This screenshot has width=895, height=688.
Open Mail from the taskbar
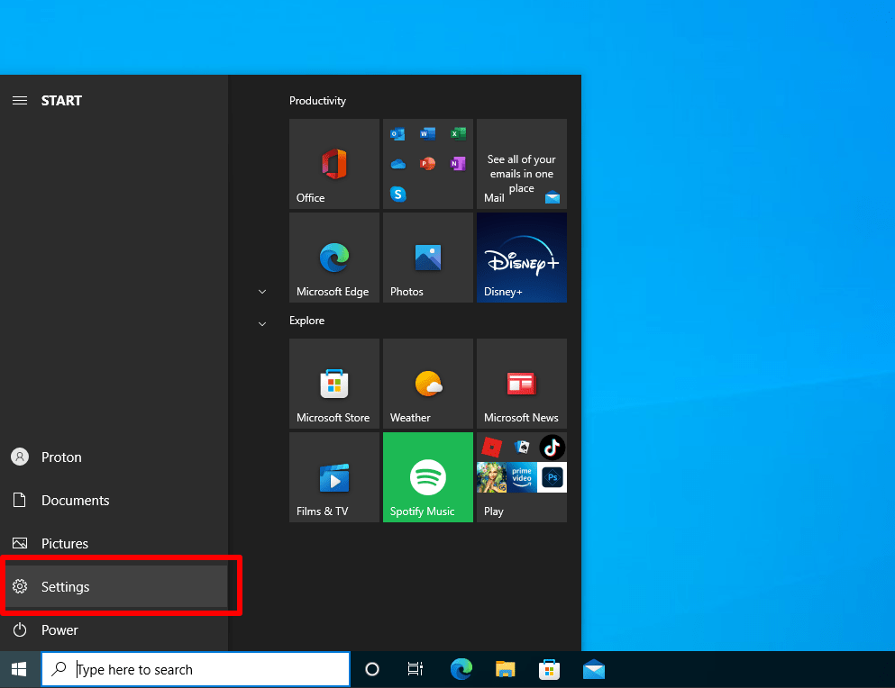pyautogui.click(x=594, y=669)
